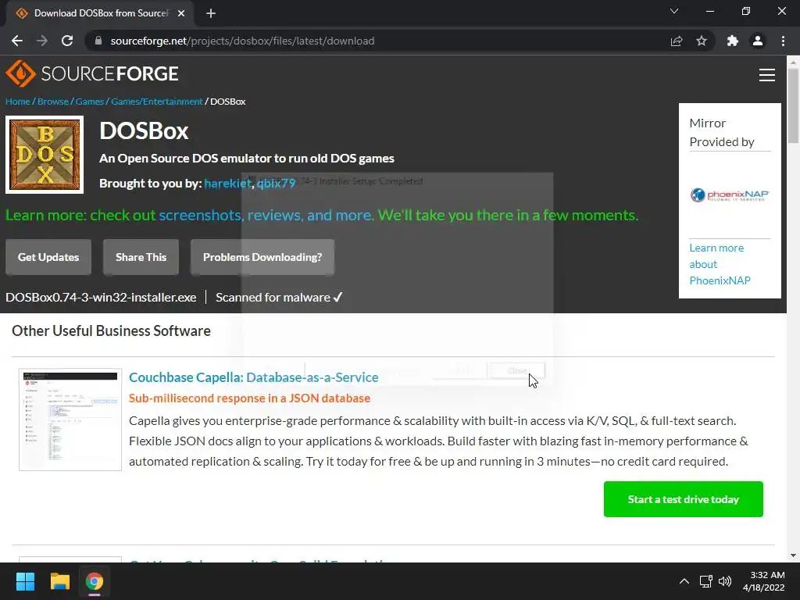Click the address bar URL
Viewport: 800px width, 600px height.
(242, 41)
